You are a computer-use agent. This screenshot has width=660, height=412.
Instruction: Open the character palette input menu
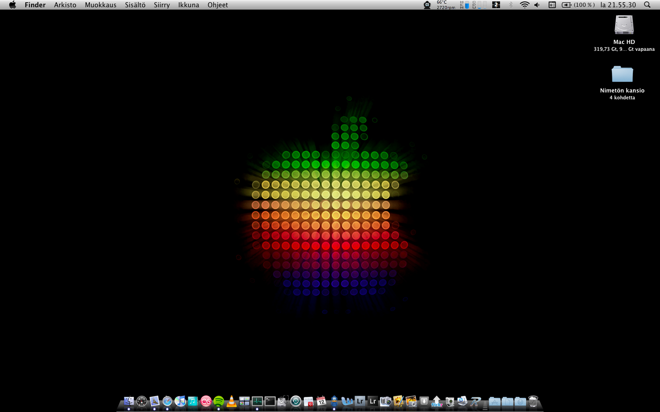pos(552,5)
